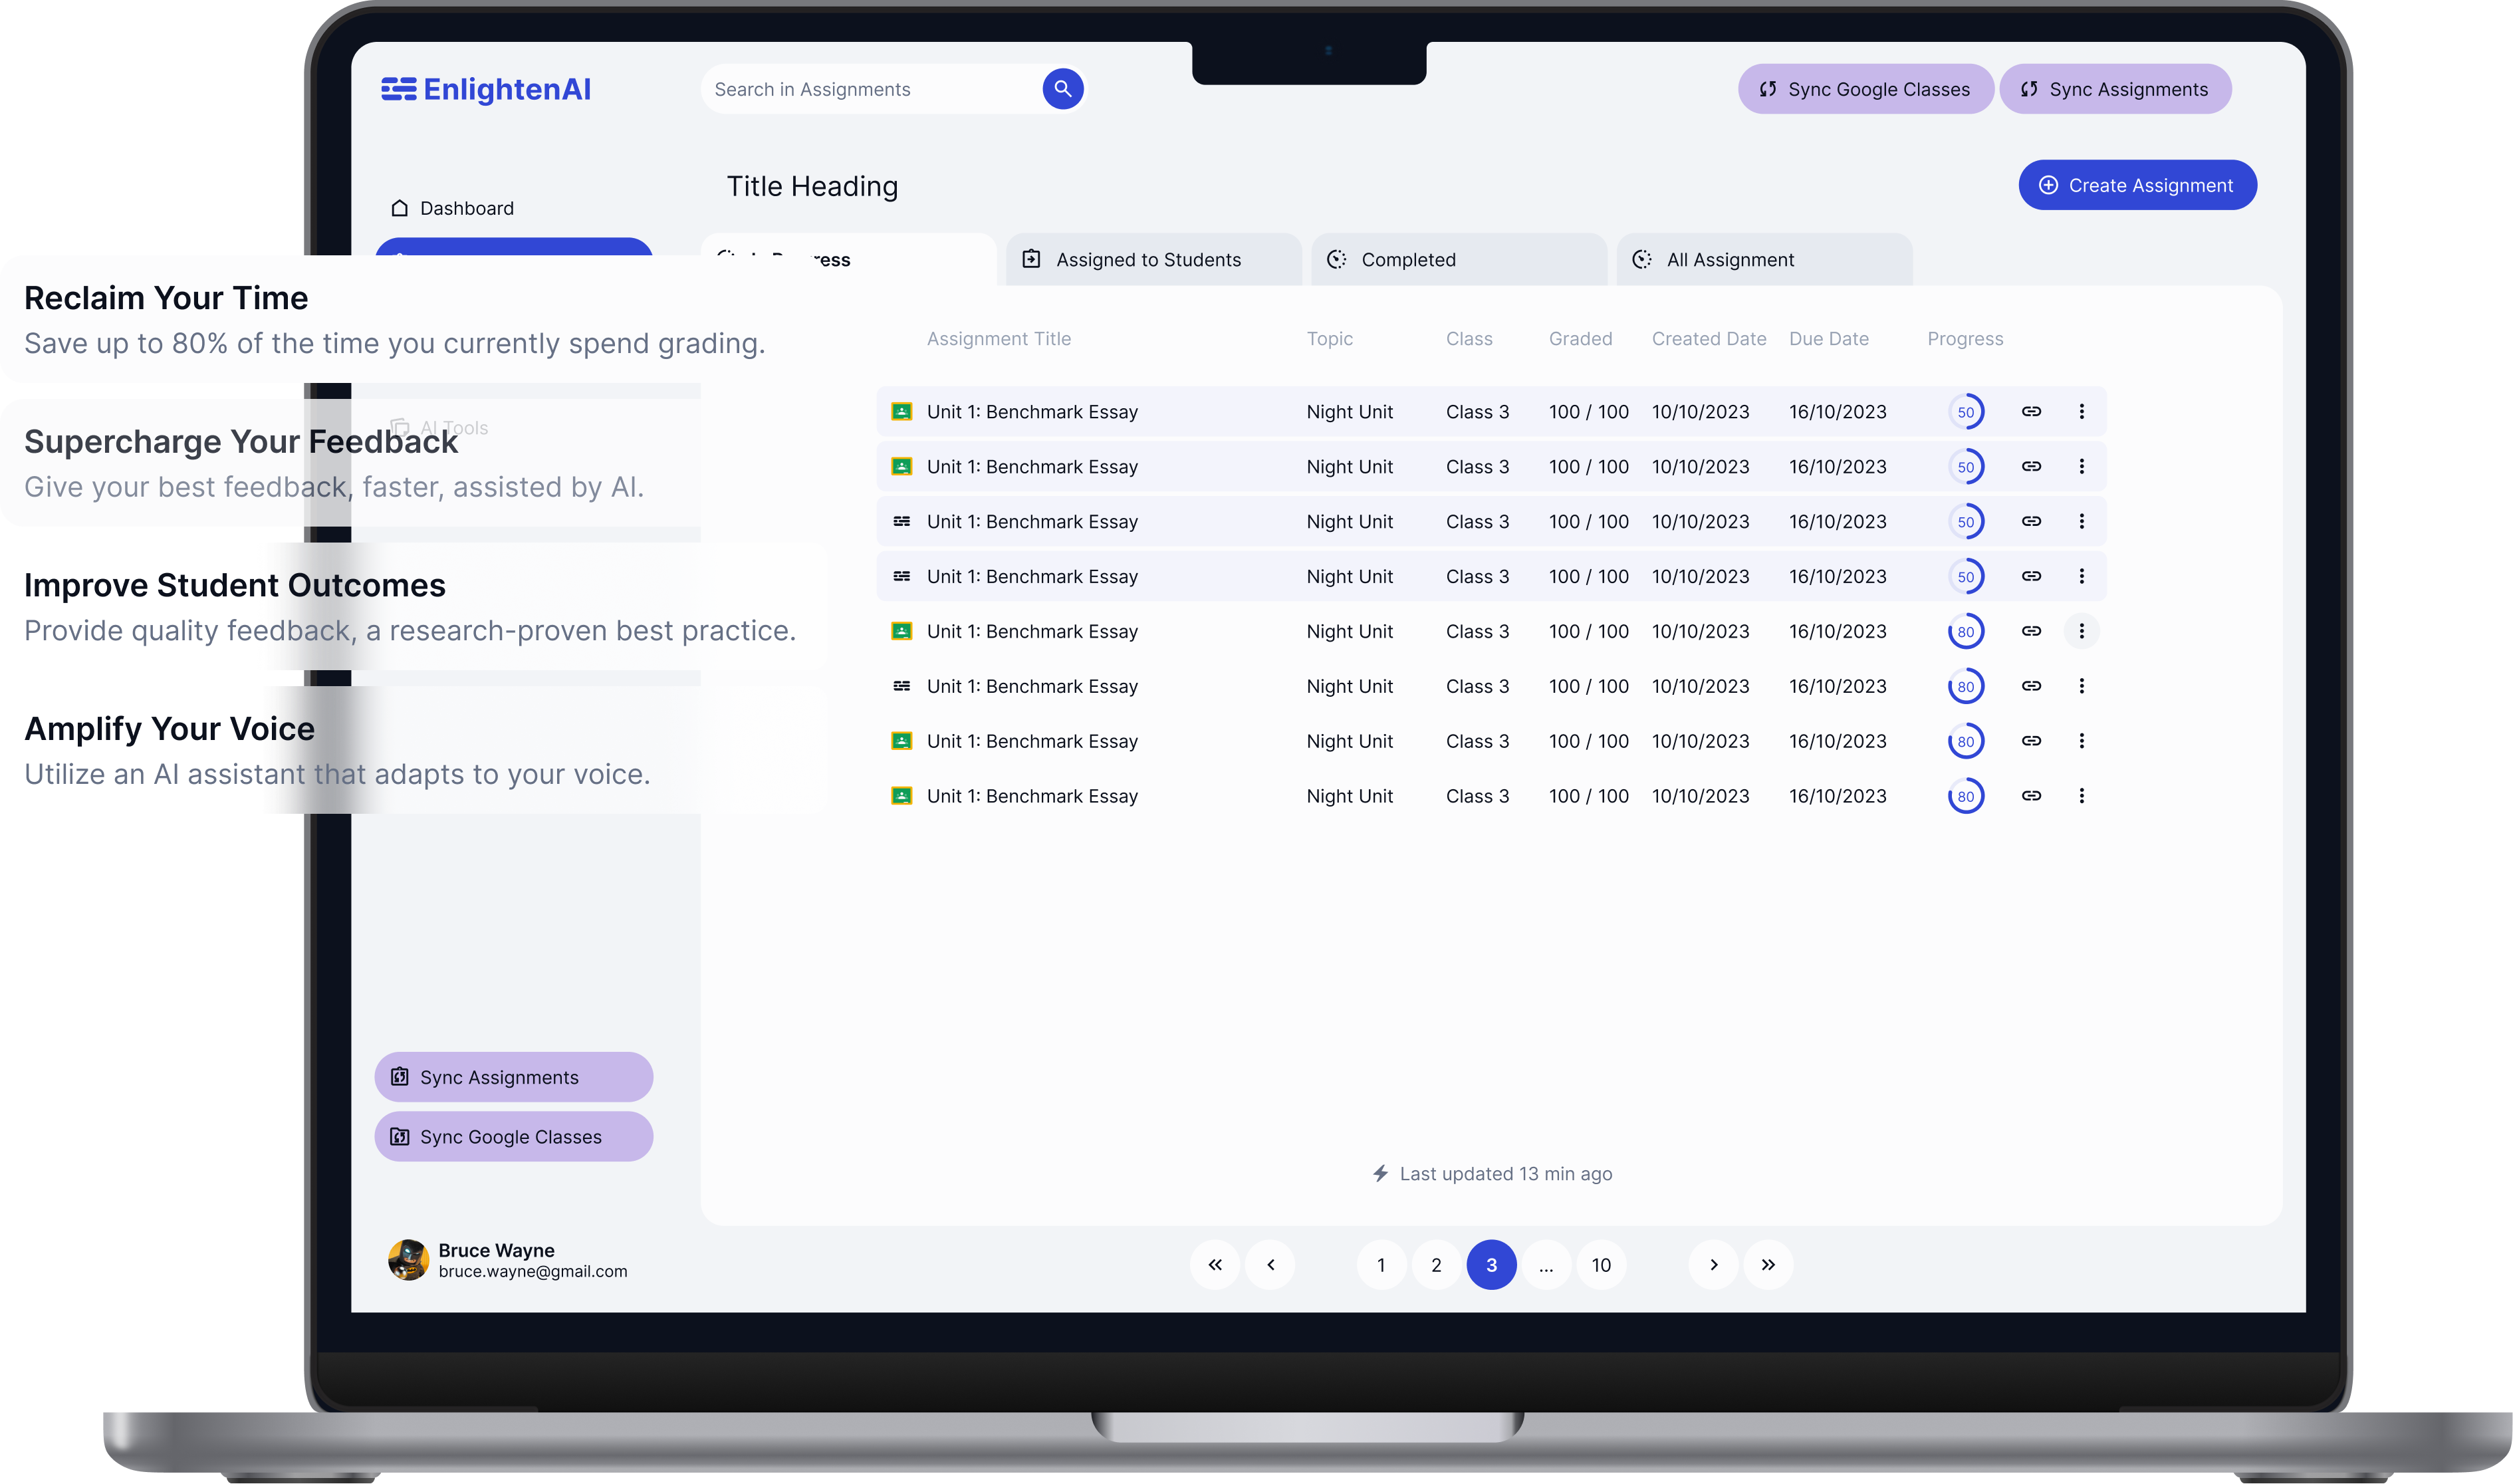This screenshot has width=2513, height=1484.
Task: Click the link icon in the first assignment row
Action: [2031, 411]
